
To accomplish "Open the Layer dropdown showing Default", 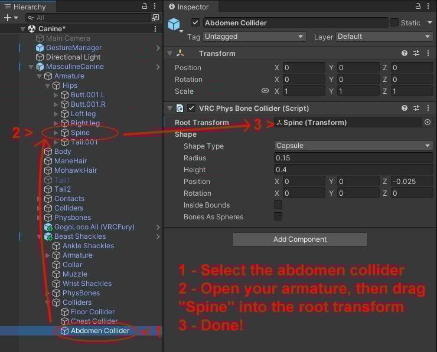I will tap(384, 37).
